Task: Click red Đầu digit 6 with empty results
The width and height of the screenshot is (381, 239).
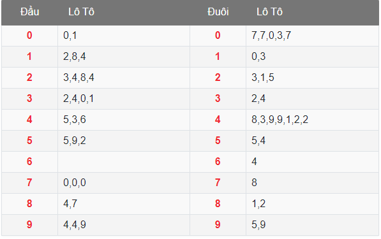Action: point(29,162)
